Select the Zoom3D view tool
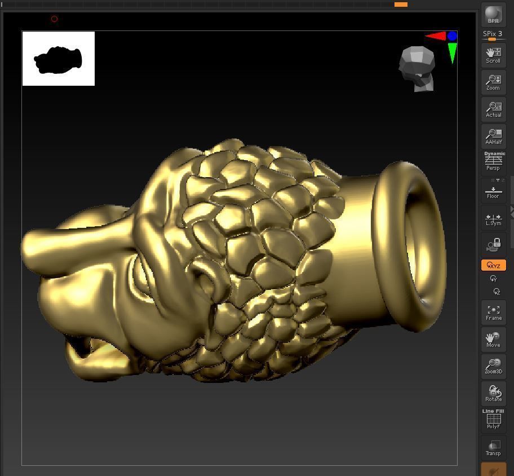514x476 pixels. point(493,367)
